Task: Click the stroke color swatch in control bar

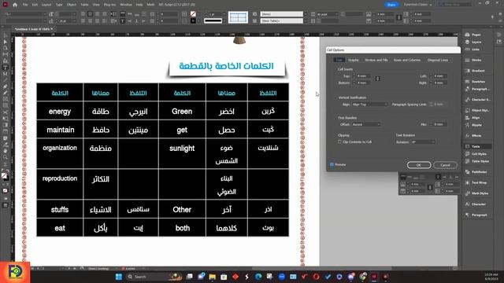Action: (193, 21)
